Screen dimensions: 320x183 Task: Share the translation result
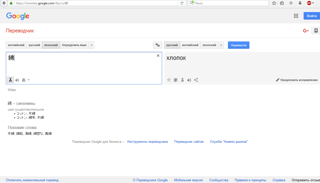(x=196, y=80)
